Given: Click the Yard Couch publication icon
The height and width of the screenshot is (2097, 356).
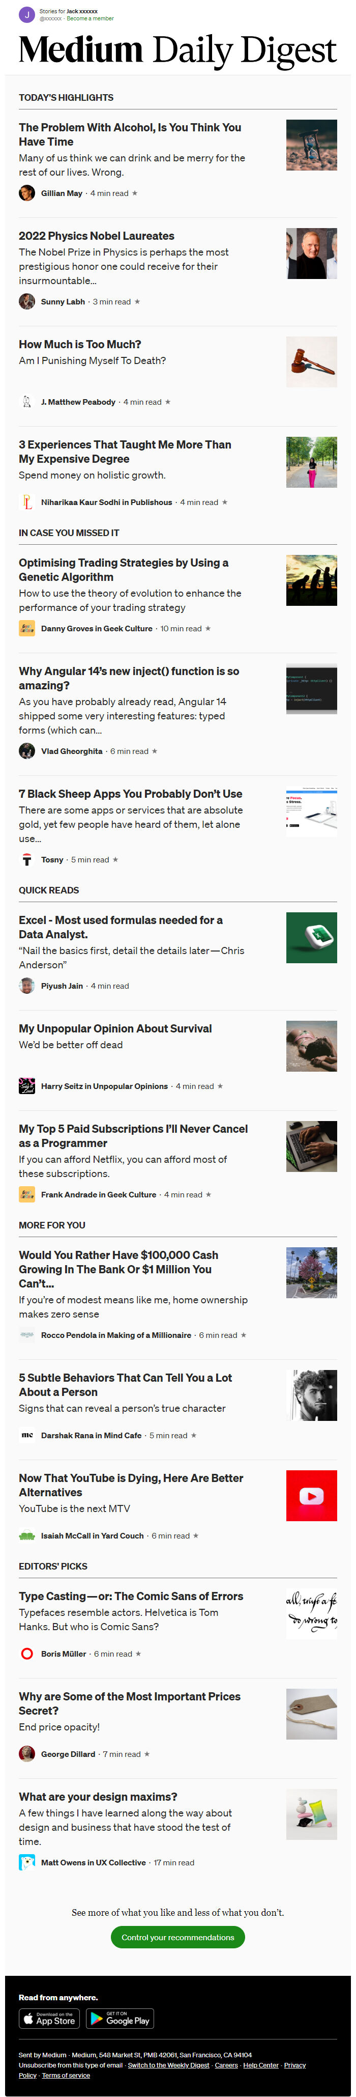Looking at the screenshot, I should [x=27, y=1536].
